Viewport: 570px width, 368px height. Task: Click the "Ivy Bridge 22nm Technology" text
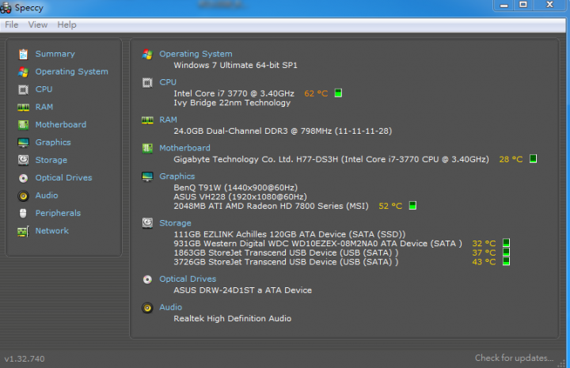pos(232,103)
